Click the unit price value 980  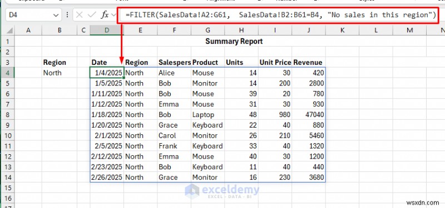275,115
